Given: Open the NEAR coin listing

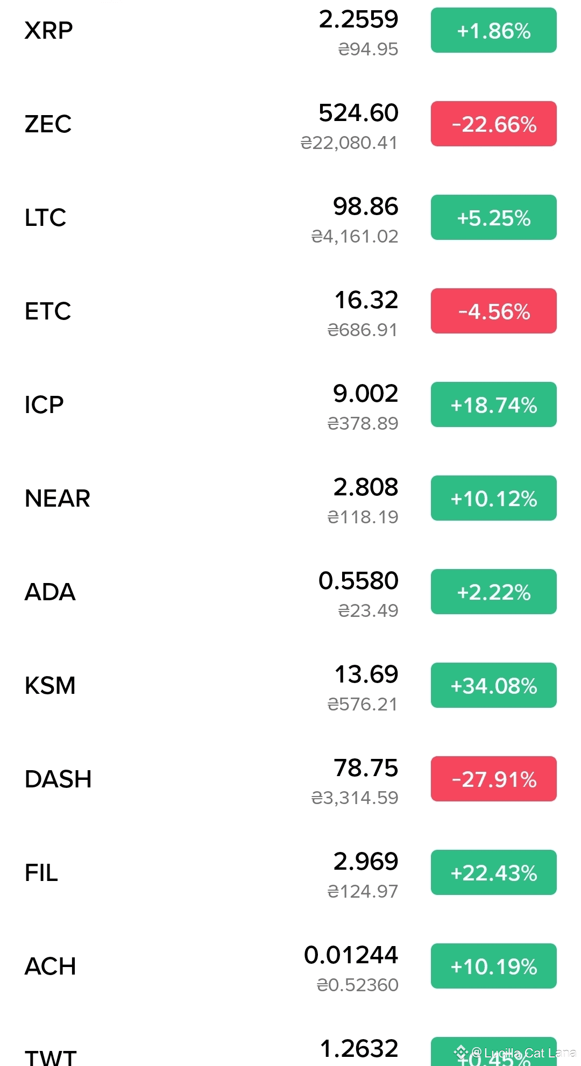Looking at the screenshot, I should point(58,499).
